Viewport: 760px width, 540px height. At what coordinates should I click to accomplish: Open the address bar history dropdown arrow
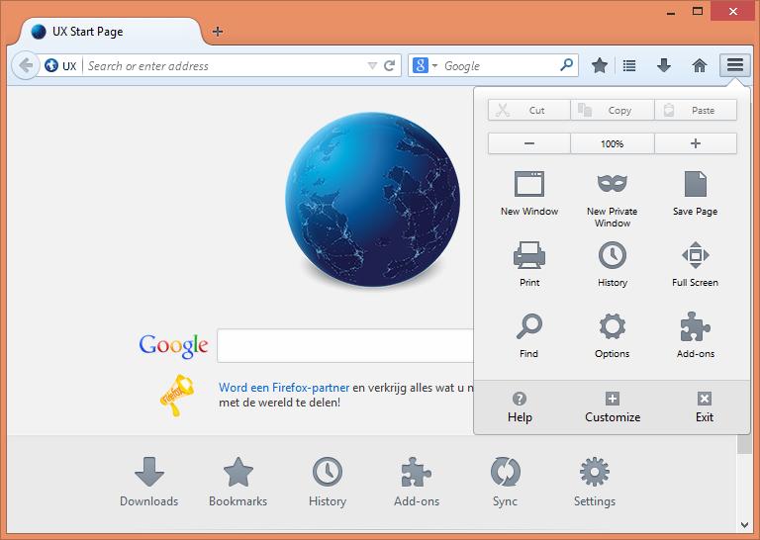pos(372,66)
